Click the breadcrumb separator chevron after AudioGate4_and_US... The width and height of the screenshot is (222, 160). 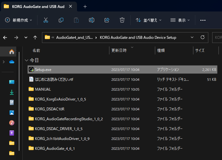coord(96,38)
